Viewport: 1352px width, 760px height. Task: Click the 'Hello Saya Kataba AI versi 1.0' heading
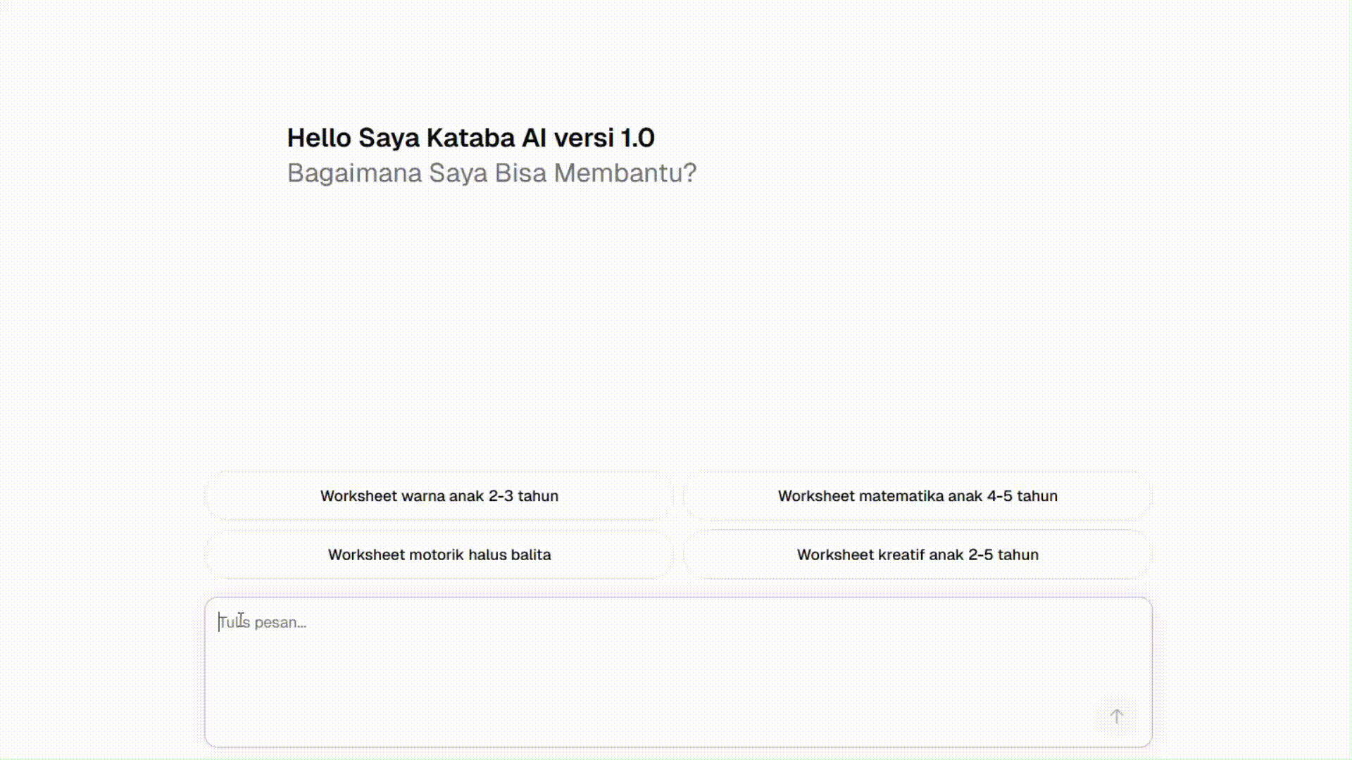pos(470,138)
